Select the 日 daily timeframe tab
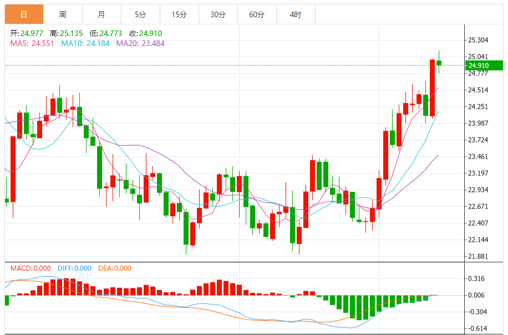Screen dimensions: 508x335 tap(24, 14)
